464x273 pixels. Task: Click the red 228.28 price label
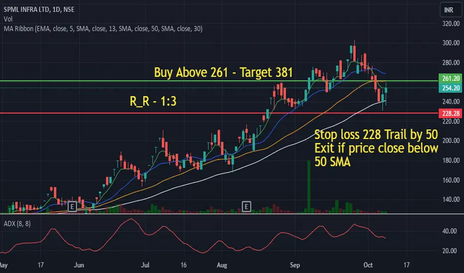(x=451, y=113)
